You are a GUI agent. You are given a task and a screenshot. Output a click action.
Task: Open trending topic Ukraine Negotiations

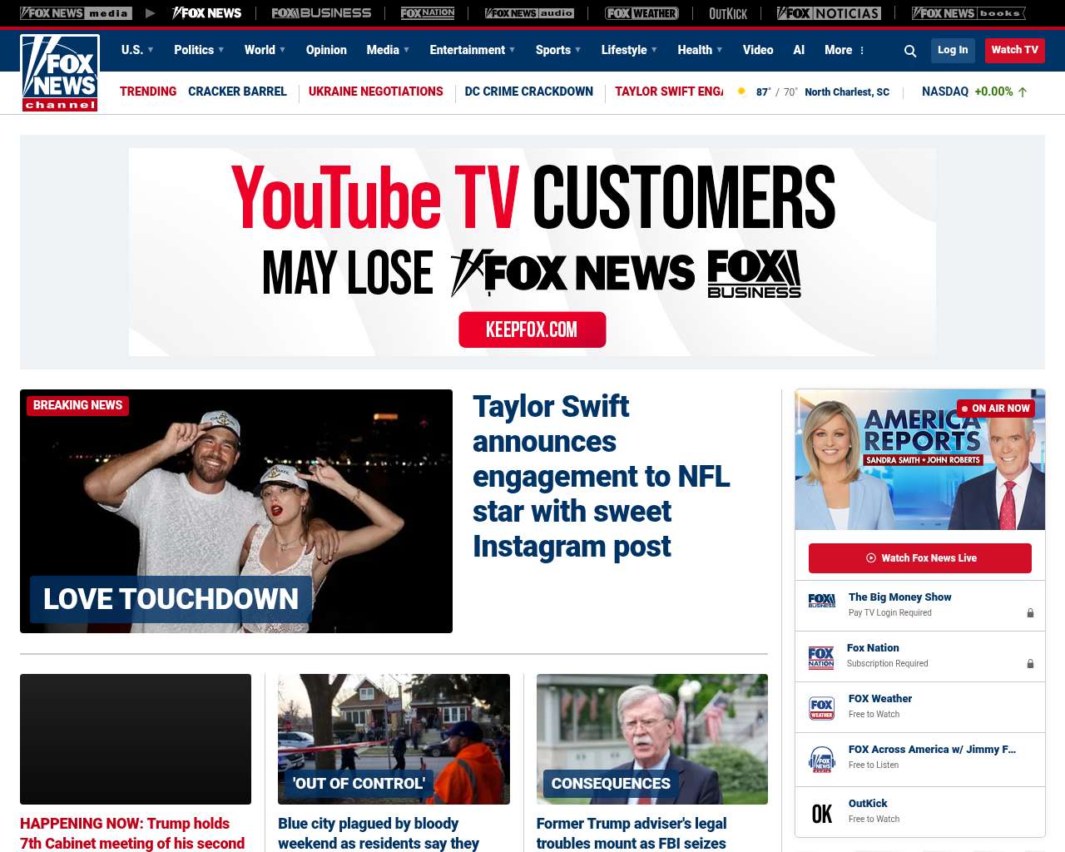(x=376, y=92)
